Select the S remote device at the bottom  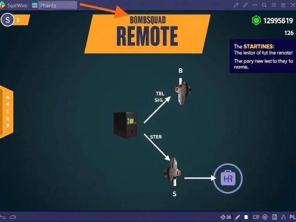(x=172, y=171)
